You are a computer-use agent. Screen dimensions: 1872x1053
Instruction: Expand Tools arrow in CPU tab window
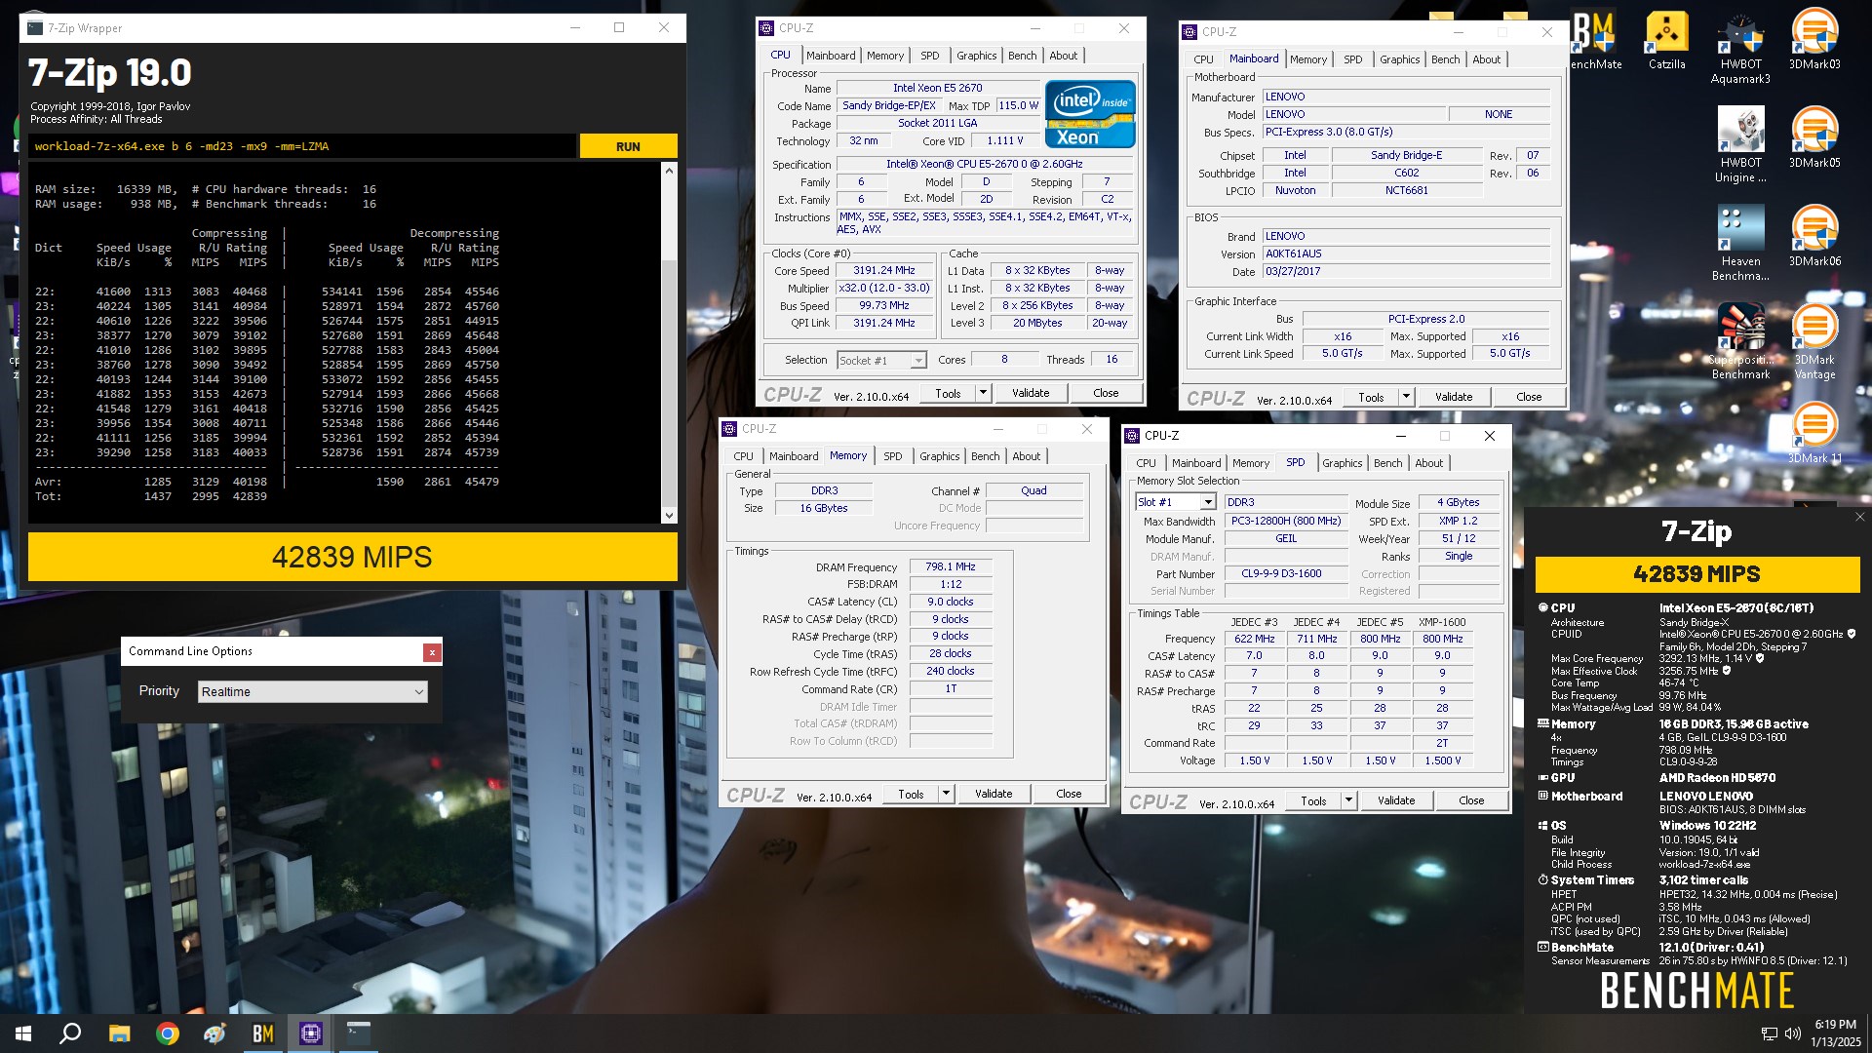(x=983, y=393)
